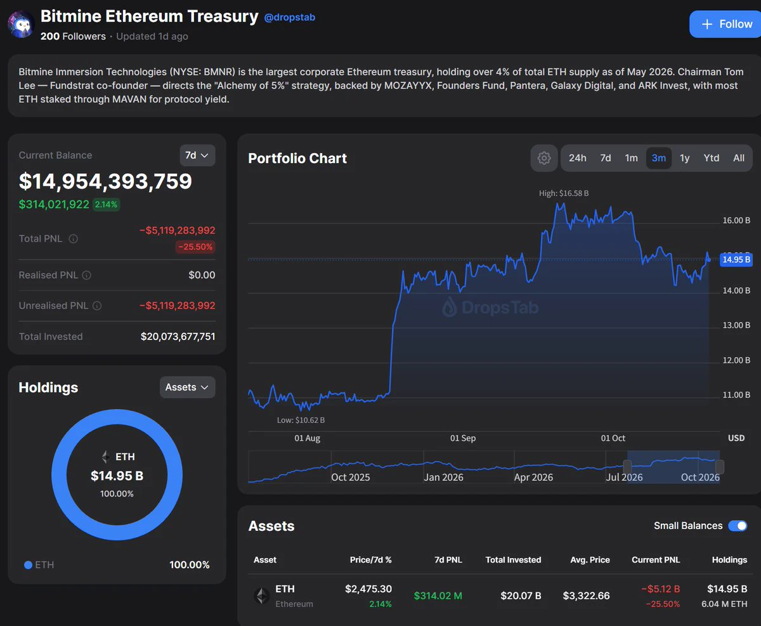Click the $3,322.66 average price cell

click(x=587, y=596)
